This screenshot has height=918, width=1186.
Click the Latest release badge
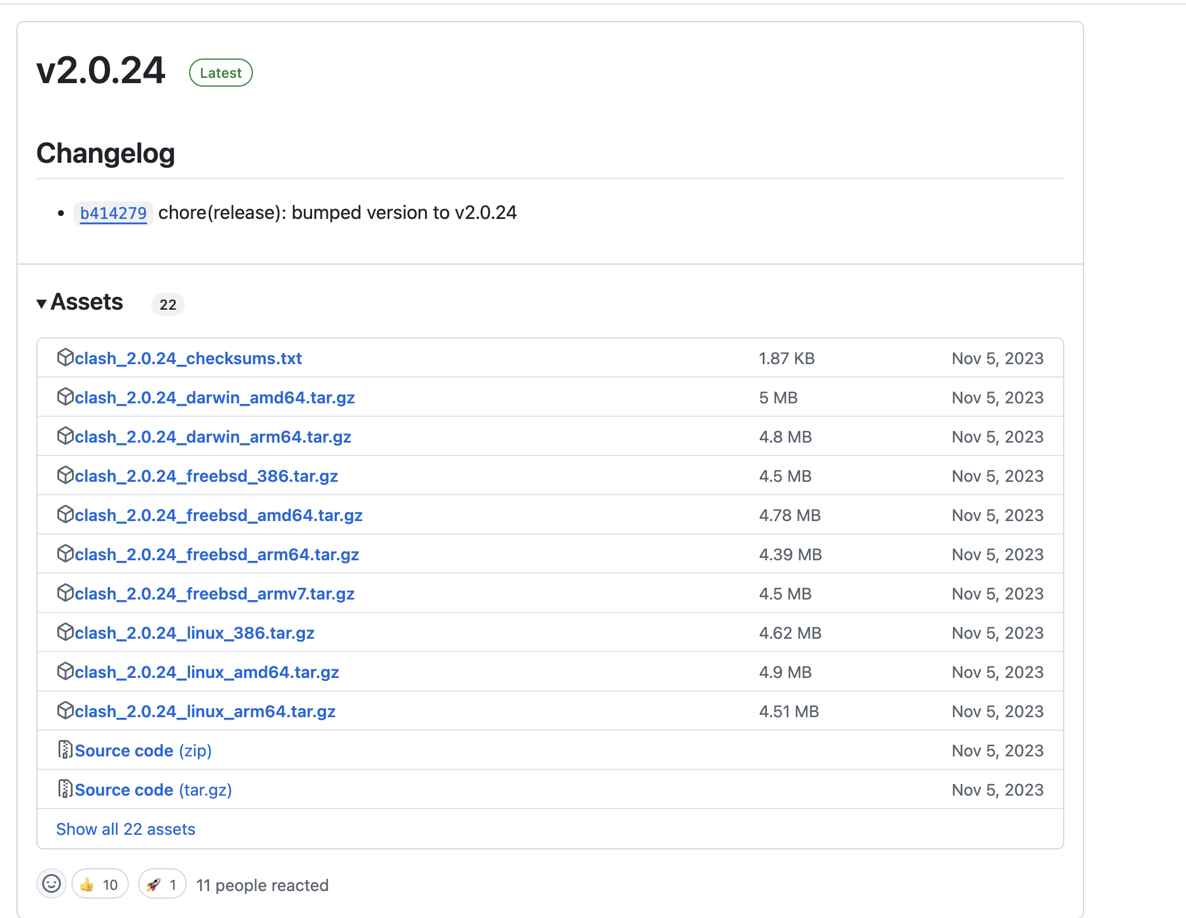tap(221, 73)
